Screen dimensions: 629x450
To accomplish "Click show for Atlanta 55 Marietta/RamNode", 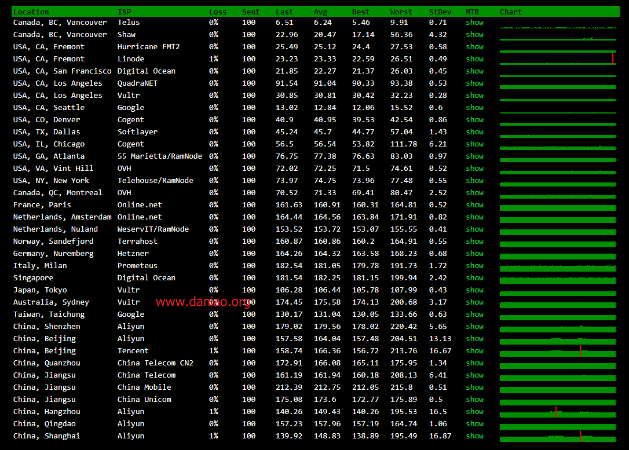I will (x=474, y=156).
